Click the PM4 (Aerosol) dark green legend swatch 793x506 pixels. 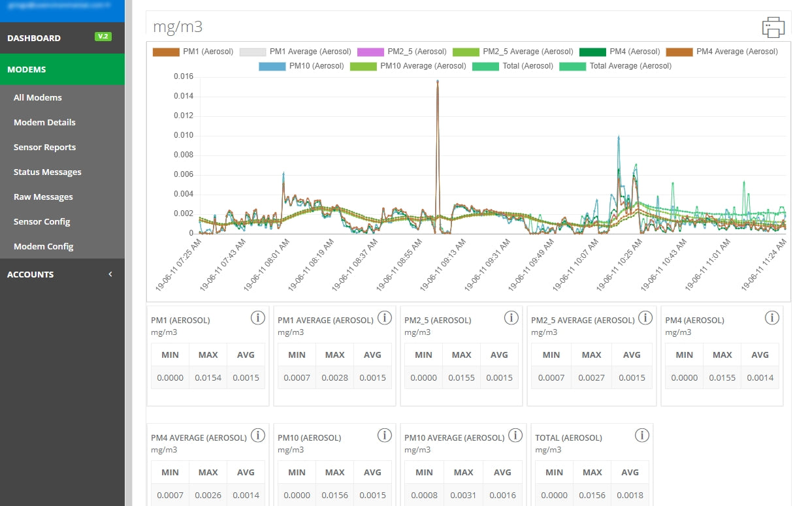pos(592,52)
